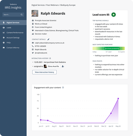Click the briefcase job title icon
The width and height of the screenshot is (133, 136).
point(33,21)
